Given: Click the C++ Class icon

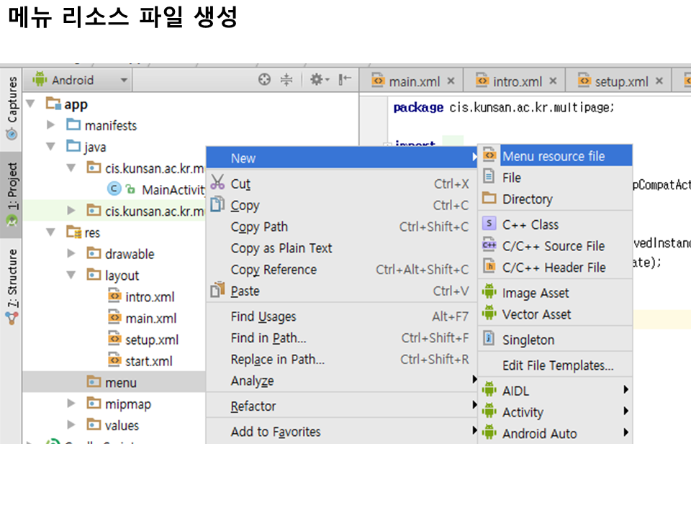Looking at the screenshot, I should (x=489, y=224).
